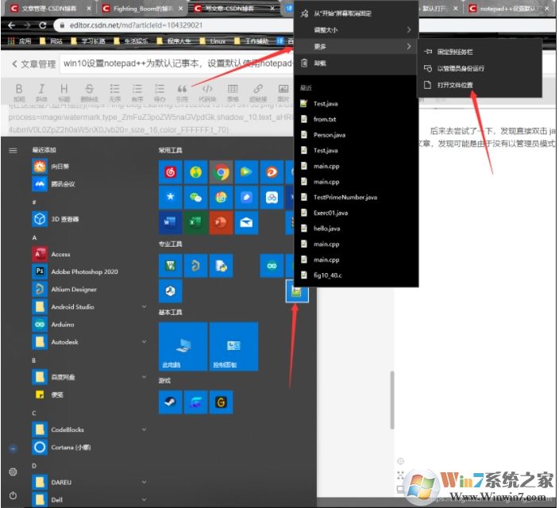Screen dimensions: 559x508
Task: Open the Baidu Netdisk cloud tile
Action: (272, 197)
